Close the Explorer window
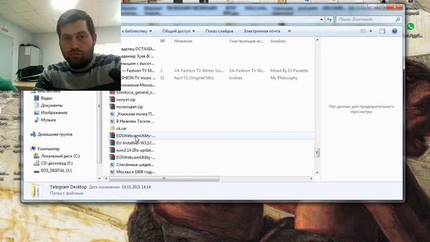The width and height of the screenshot is (430, 242). 394,7
